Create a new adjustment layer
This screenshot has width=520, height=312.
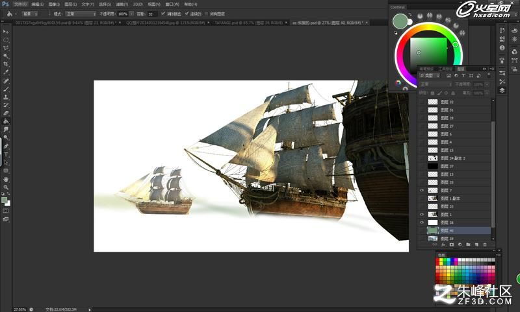(460, 245)
